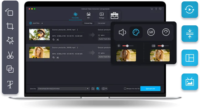The width and height of the screenshot is (200, 109).
Task: Select first video thumbnail with sunglasses
Action: pyautogui.click(x=39, y=34)
